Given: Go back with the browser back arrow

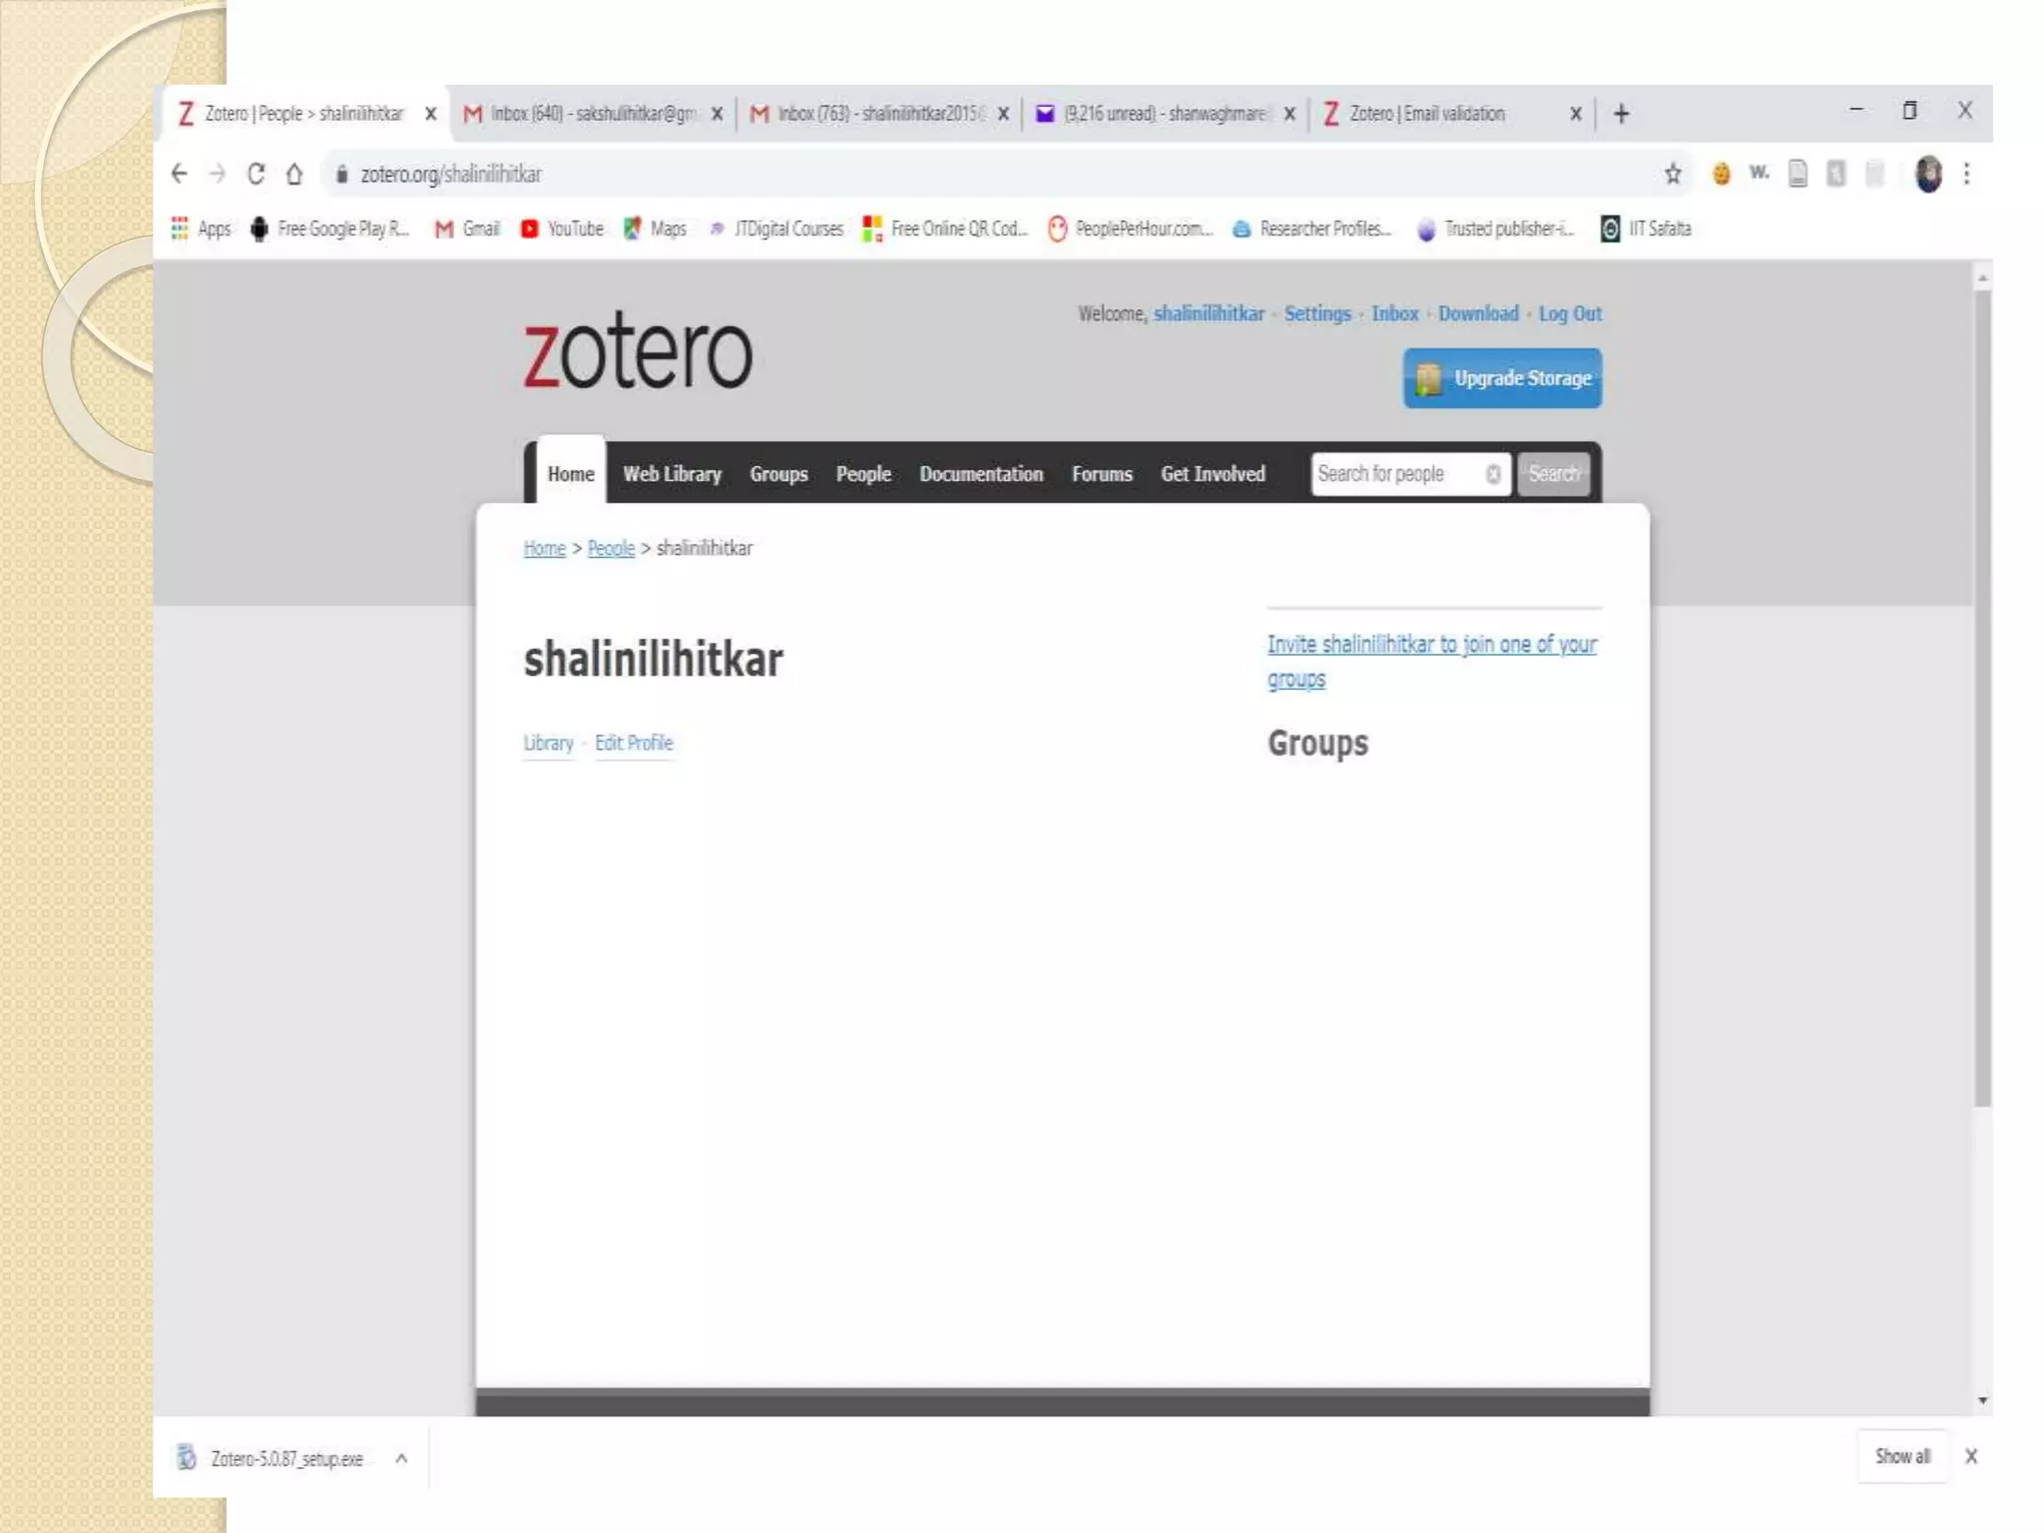Looking at the screenshot, I should [180, 174].
